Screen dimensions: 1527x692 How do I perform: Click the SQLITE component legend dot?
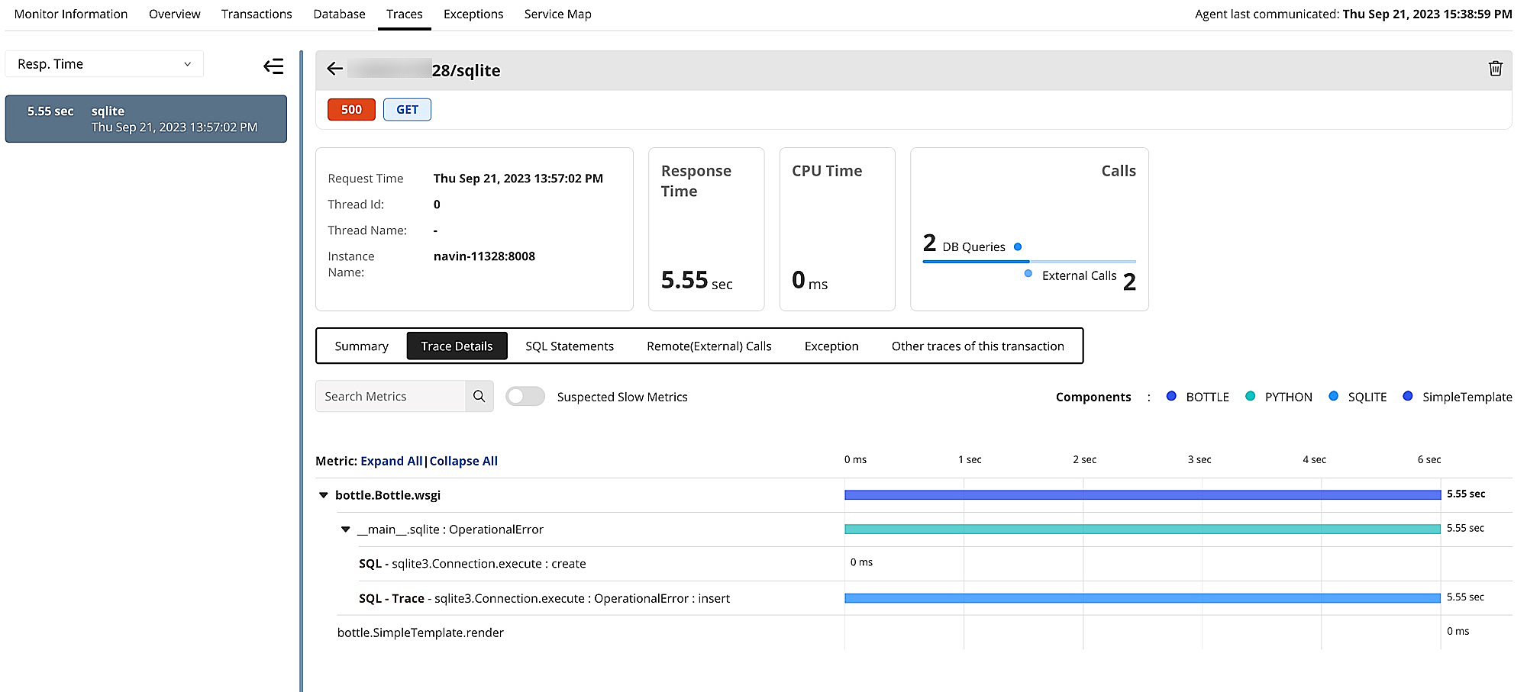pyautogui.click(x=1334, y=396)
